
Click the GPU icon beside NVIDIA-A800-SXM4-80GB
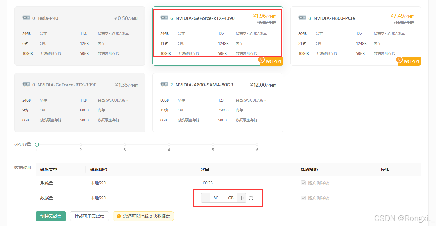[x=164, y=84]
